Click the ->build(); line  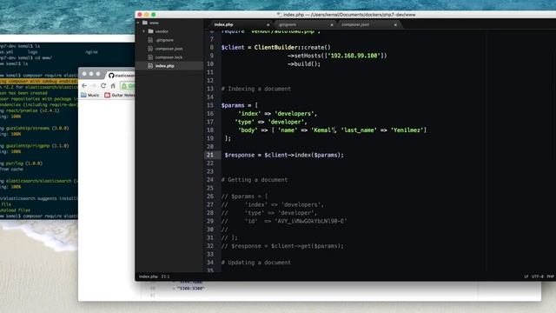[x=304, y=63]
